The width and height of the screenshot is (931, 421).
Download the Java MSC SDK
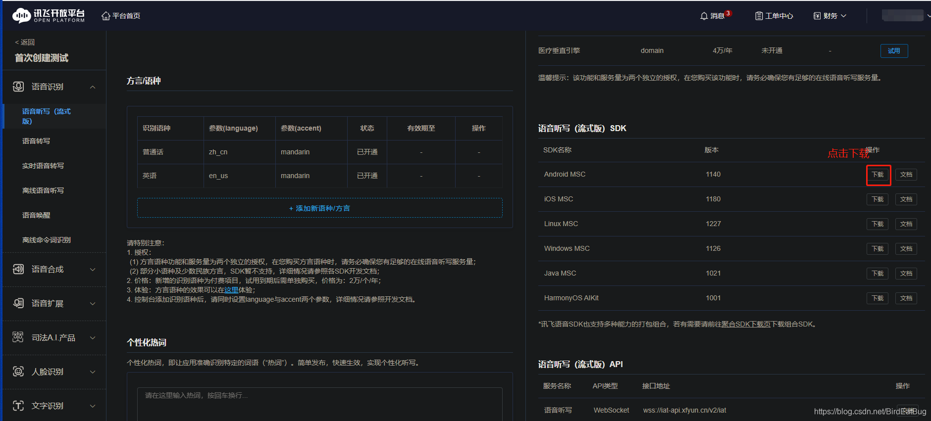click(878, 274)
